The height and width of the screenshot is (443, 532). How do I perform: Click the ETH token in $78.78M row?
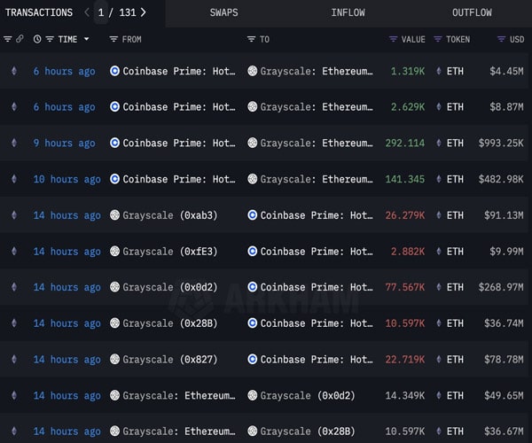pyautogui.click(x=455, y=360)
